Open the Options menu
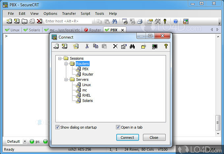 50,14
